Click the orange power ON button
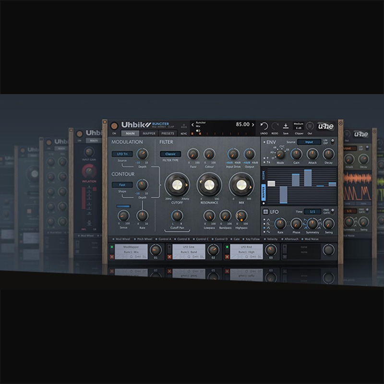 tap(114, 126)
